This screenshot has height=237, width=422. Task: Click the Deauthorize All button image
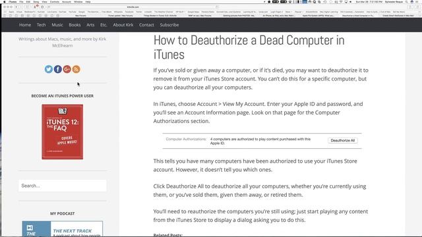coord(343,140)
